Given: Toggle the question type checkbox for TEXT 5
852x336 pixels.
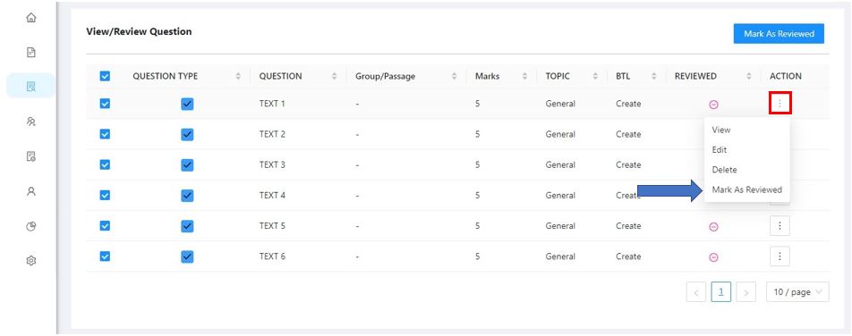Looking at the screenshot, I should coord(187,226).
